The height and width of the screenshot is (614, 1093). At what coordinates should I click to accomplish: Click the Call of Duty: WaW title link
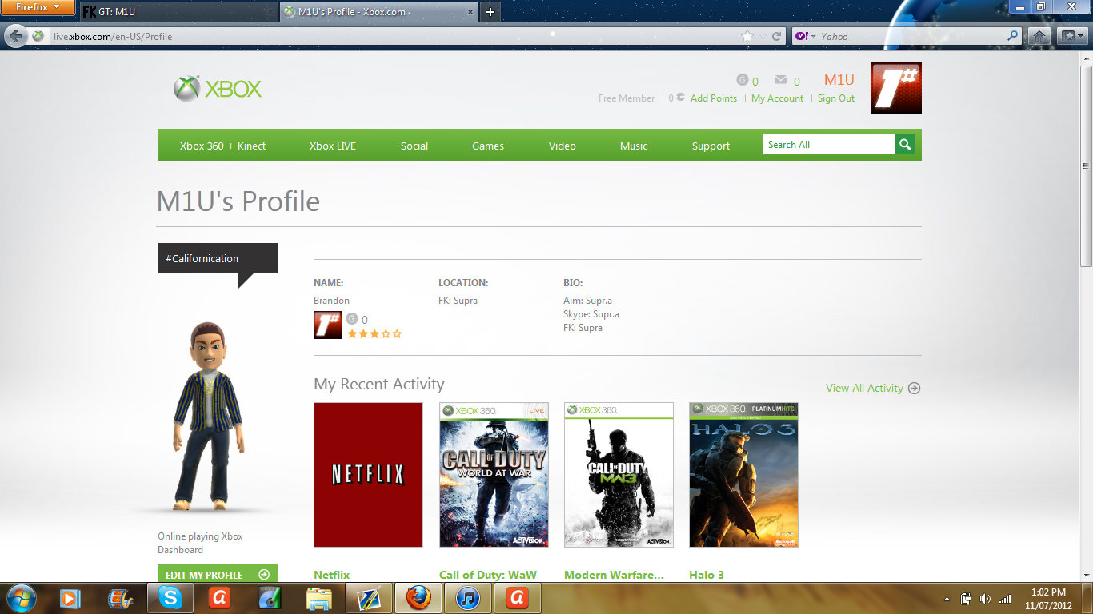(488, 575)
